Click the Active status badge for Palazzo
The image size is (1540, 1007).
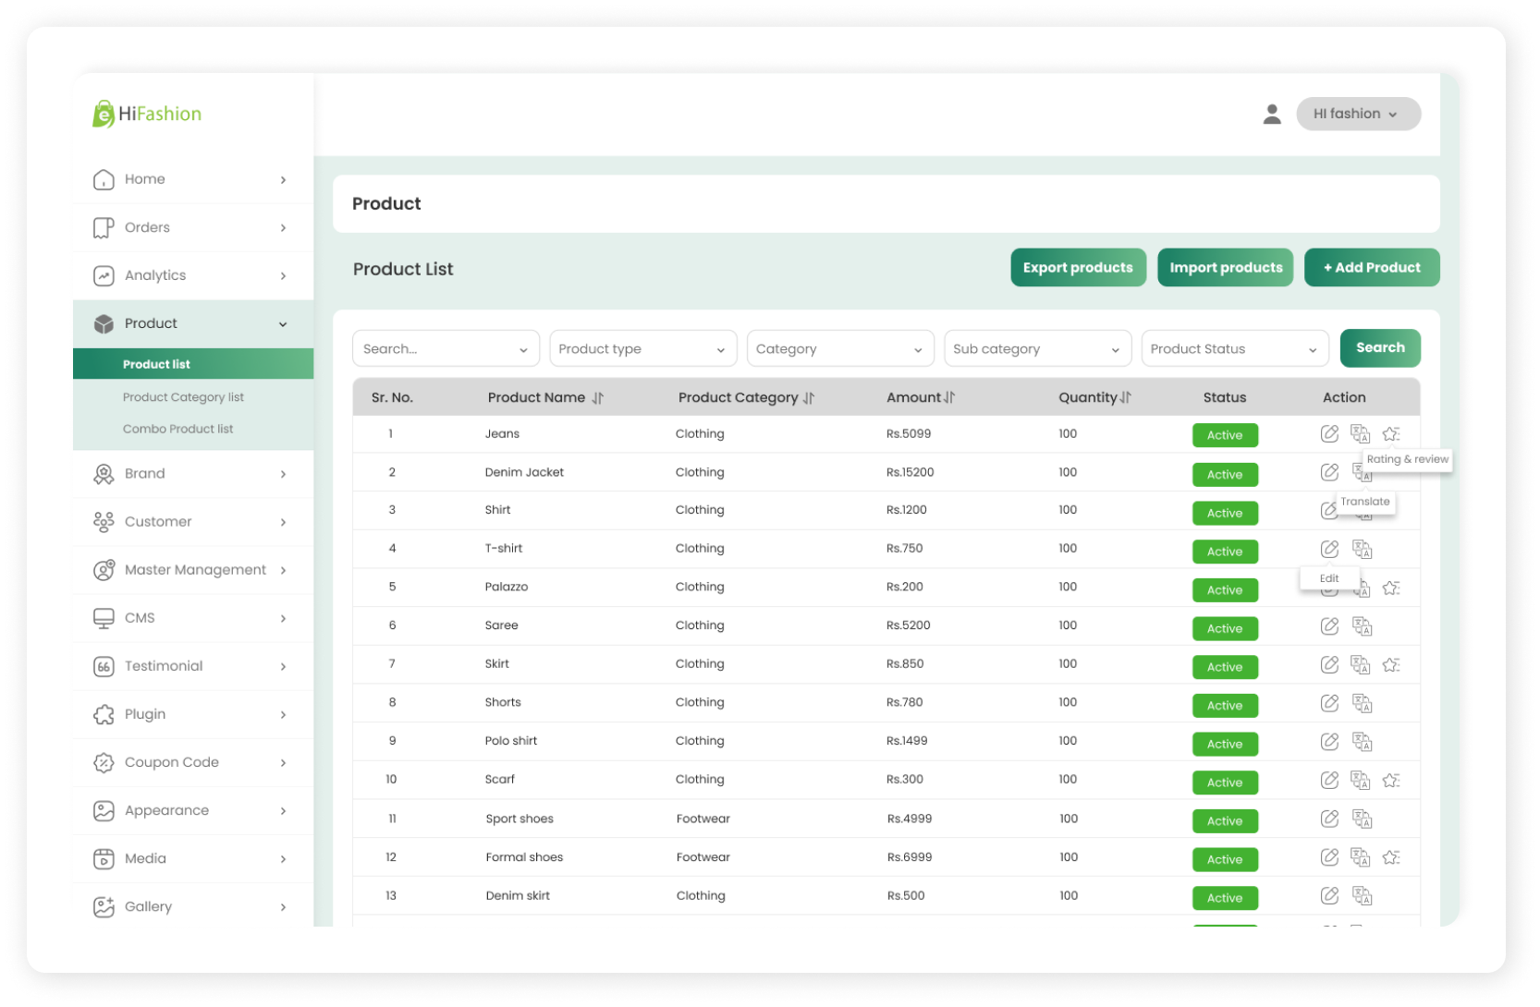click(x=1225, y=589)
